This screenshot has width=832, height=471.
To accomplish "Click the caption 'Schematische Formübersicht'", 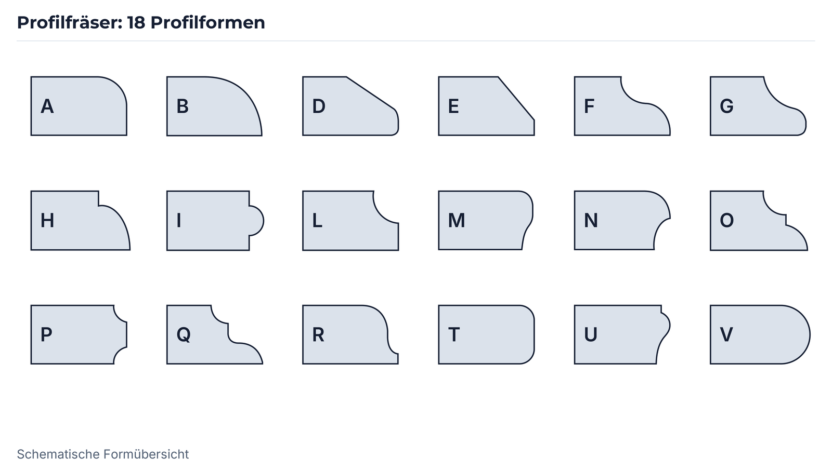I will click(103, 454).
